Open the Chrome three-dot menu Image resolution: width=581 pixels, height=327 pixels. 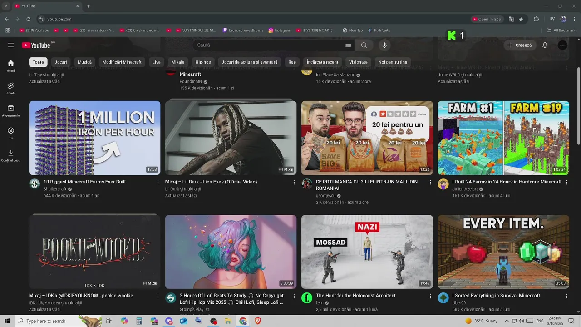[x=574, y=19]
